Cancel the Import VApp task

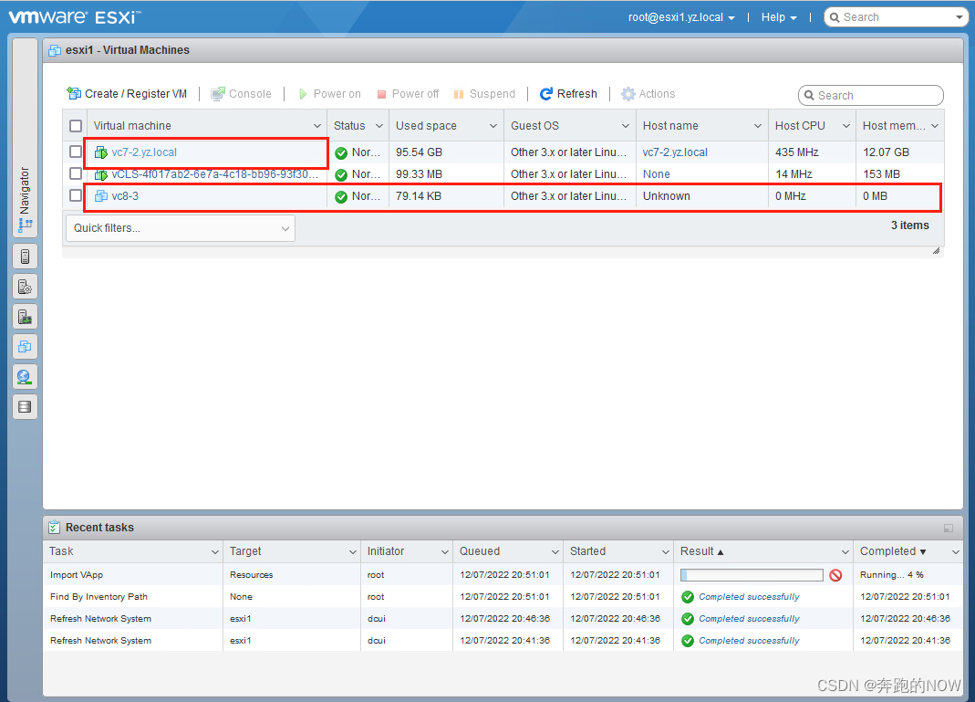[835, 575]
